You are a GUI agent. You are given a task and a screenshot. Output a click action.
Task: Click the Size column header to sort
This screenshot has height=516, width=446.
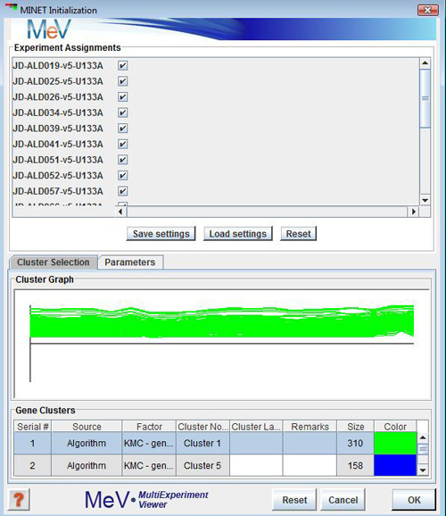[x=356, y=427]
